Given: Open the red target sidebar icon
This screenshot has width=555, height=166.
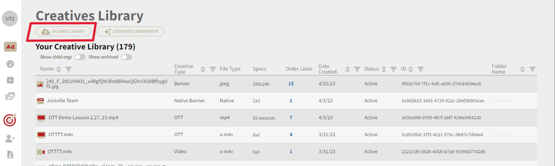Looking at the screenshot, I should pos(10,120).
